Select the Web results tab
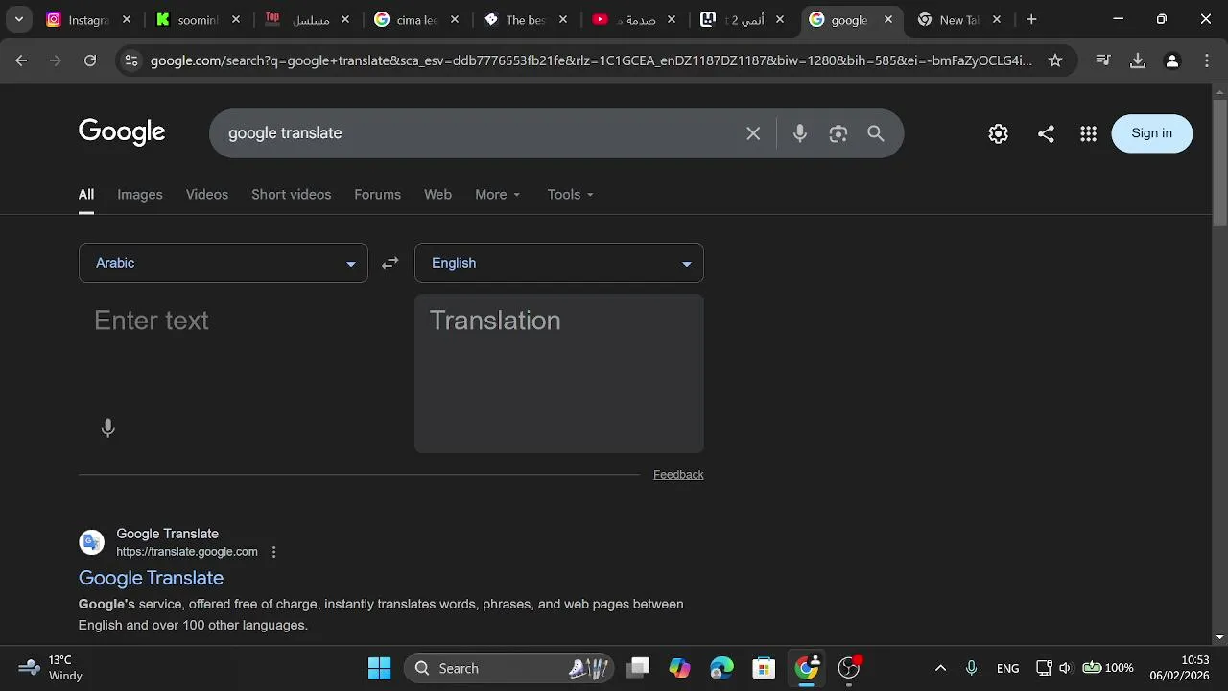 coord(438,194)
